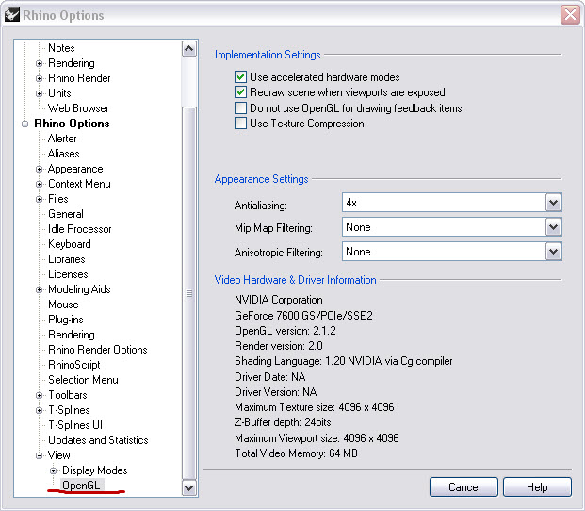Select the Aliases options page
Viewport: 585px width, 511px height.
pyautogui.click(x=64, y=154)
